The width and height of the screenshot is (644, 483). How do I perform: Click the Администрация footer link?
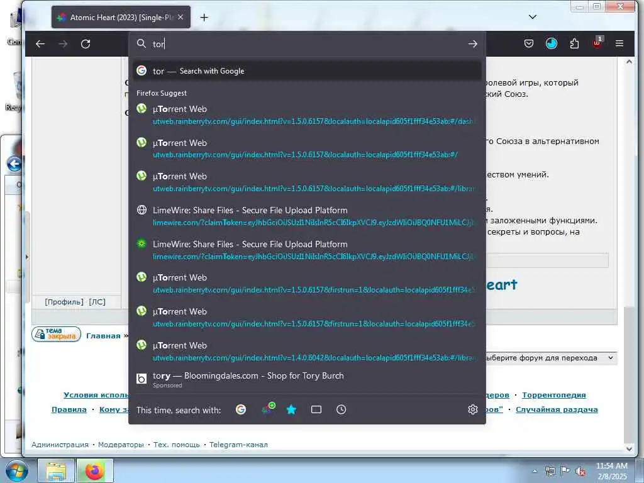pyautogui.click(x=60, y=445)
